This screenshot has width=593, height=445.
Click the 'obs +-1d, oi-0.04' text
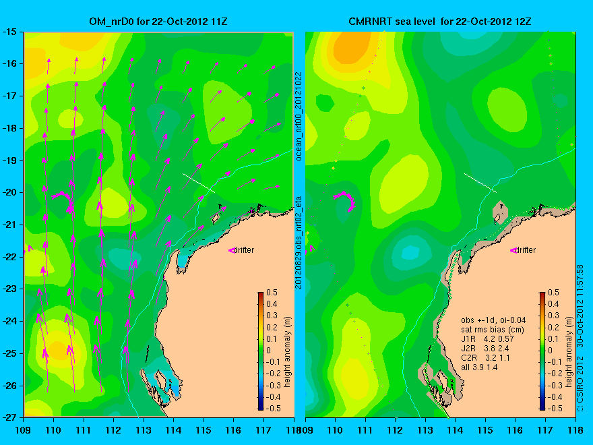point(493,320)
